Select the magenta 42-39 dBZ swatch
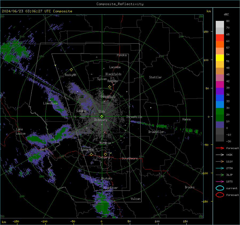240x225 pixels. 220,85
